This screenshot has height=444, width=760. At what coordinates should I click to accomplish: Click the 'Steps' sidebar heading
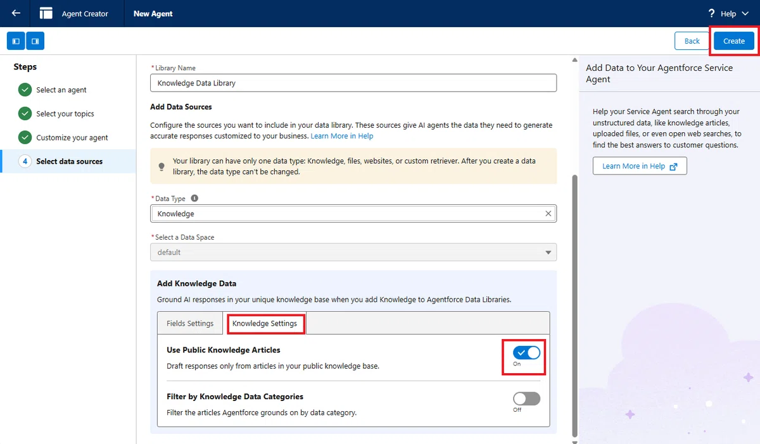click(25, 67)
